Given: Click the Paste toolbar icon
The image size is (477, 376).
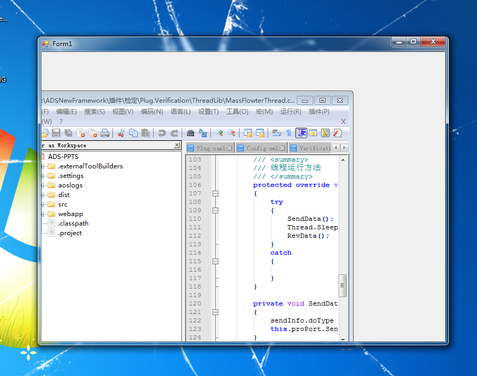Looking at the screenshot, I should 146,133.
